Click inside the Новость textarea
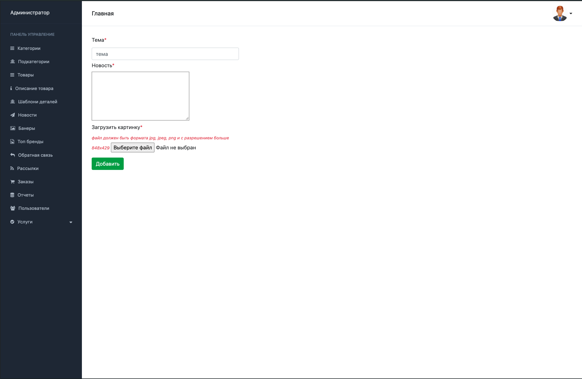This screenshot has width=582, height=379. pyautogui.click(x=140, y=96)
